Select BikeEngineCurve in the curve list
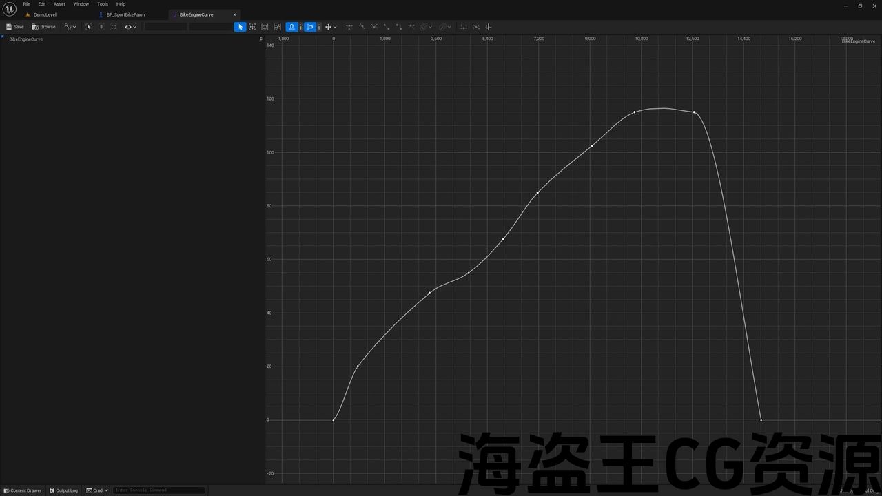882x496 pixels. click(26, 39)
